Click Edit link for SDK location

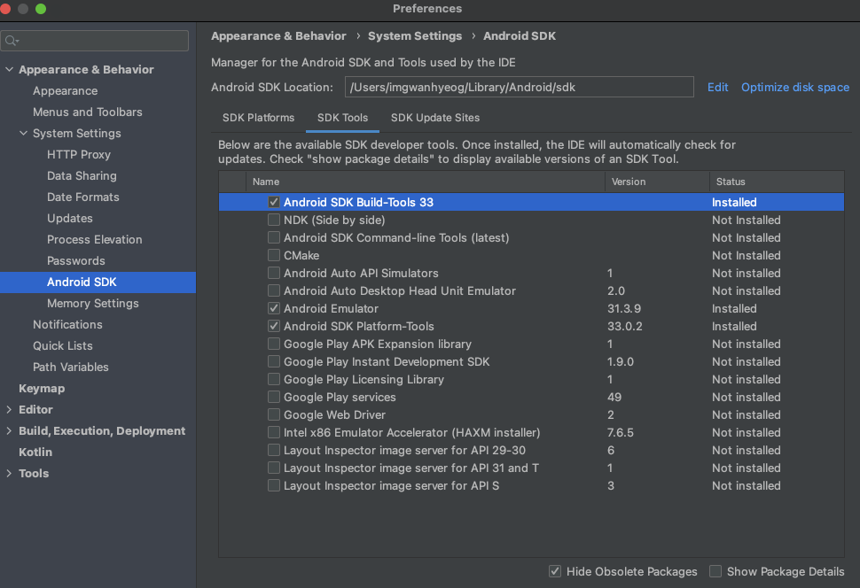(717, 87)
